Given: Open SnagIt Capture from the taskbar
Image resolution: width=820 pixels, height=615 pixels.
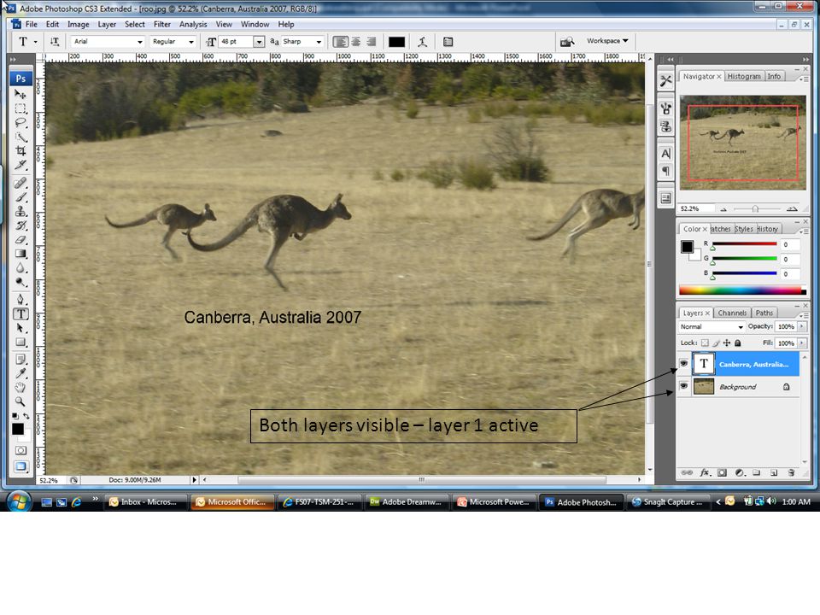Looking at the screenshot, I should [667, 502].
